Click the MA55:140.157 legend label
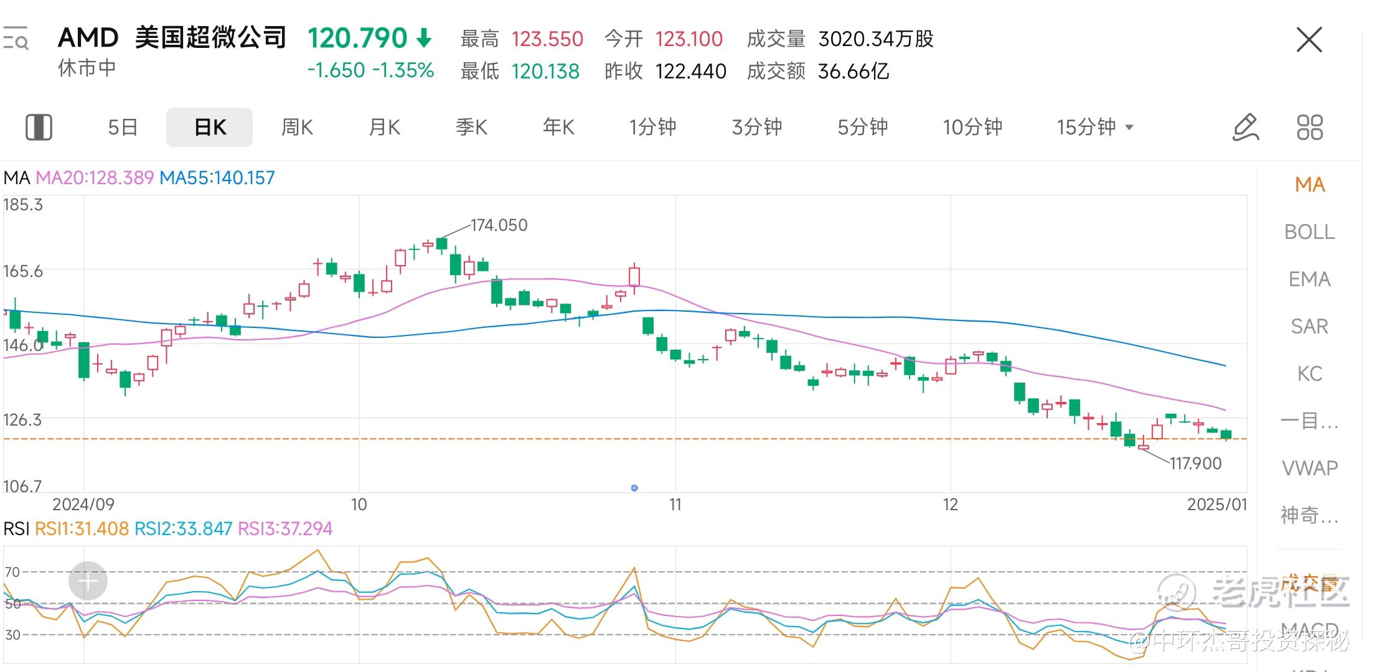The image size is (1377, 672). click(x=217, y=178)
